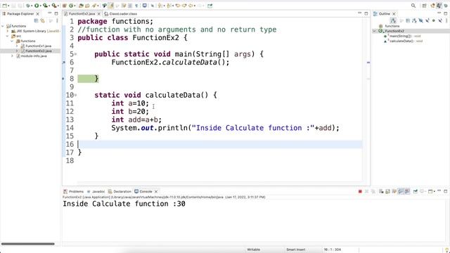Expand JRE System Library node

pyautogui.click(x=8, y=31)
